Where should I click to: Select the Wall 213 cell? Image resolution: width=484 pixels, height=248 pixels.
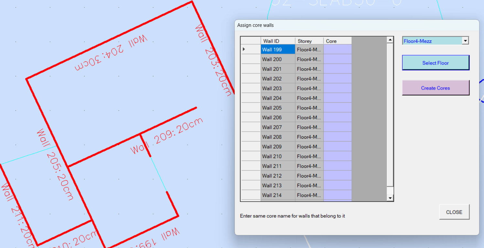coord(278,185)
